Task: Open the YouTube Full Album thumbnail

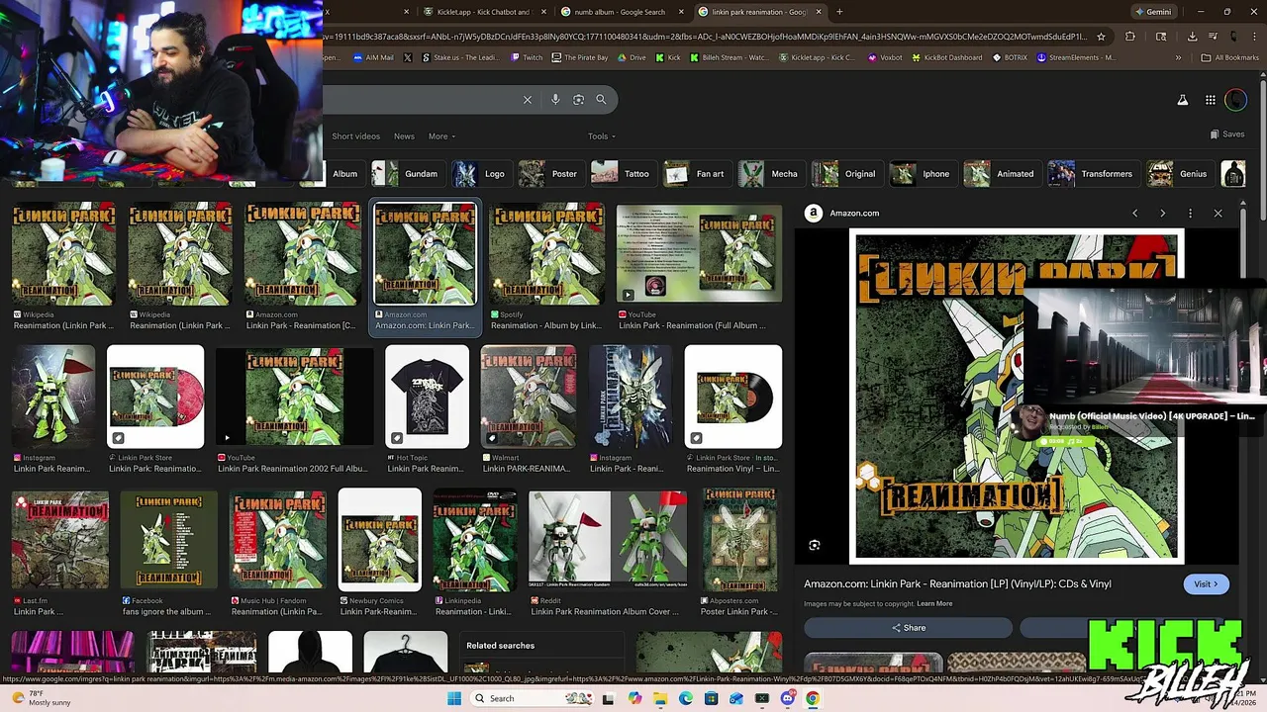Action: [699, 253]
